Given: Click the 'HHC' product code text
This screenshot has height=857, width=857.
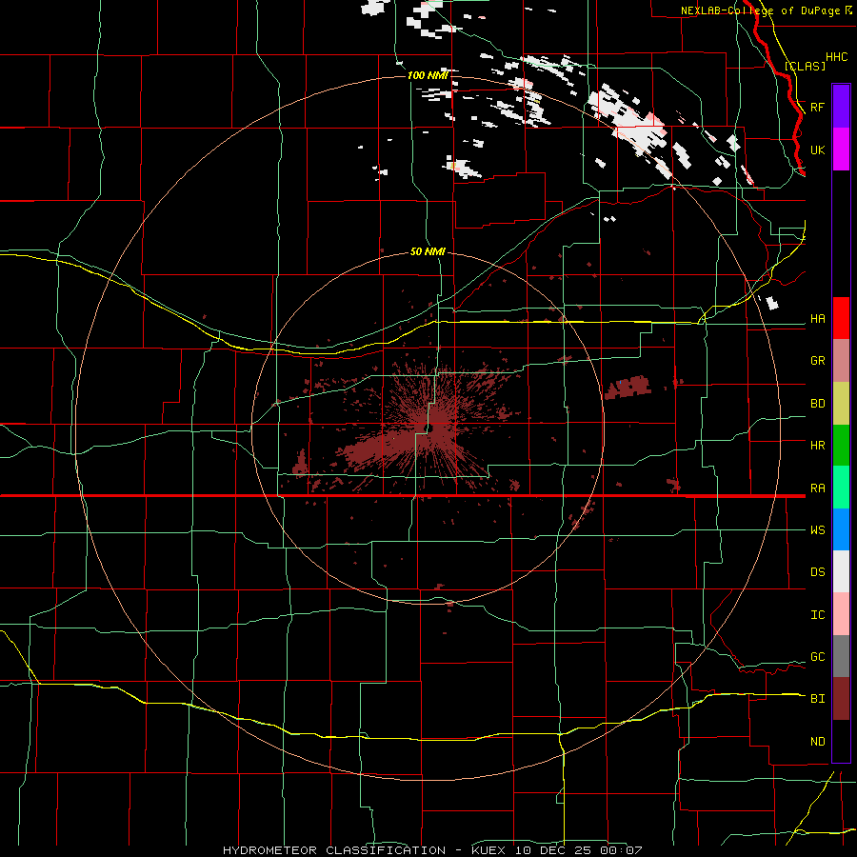Looking at the screenshot, I should click(x=836, y=57).
